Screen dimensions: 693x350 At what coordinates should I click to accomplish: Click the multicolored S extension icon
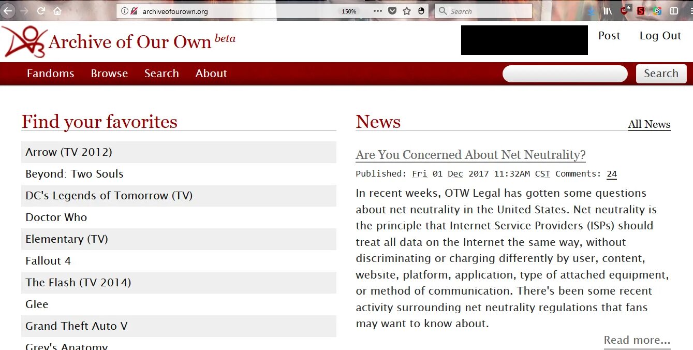[x=657, y=11]
